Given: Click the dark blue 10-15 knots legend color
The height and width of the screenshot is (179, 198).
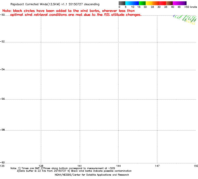Looking at the screenshot, I should coord(135,3).
